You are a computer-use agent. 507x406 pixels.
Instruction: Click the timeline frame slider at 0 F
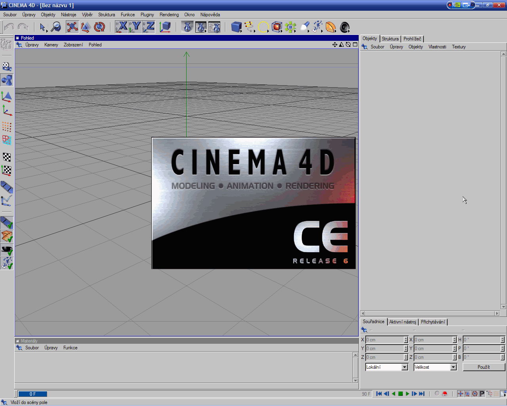point(32,394)
